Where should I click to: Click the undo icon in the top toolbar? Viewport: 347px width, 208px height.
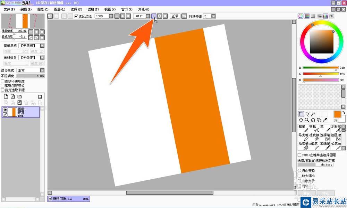50,16
